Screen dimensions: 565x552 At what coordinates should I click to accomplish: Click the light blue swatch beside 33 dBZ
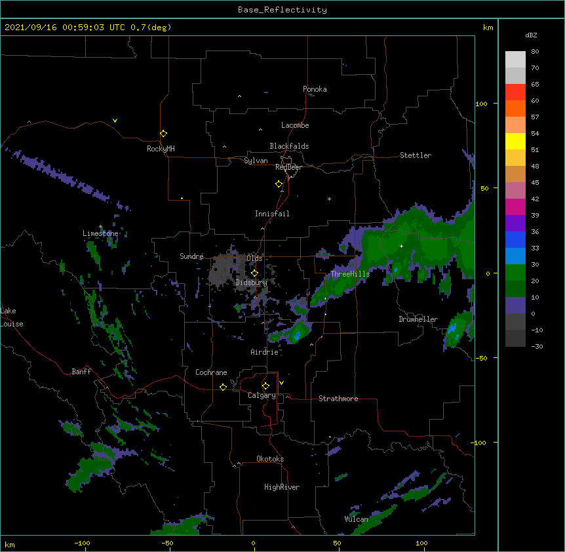pos(515,256)
